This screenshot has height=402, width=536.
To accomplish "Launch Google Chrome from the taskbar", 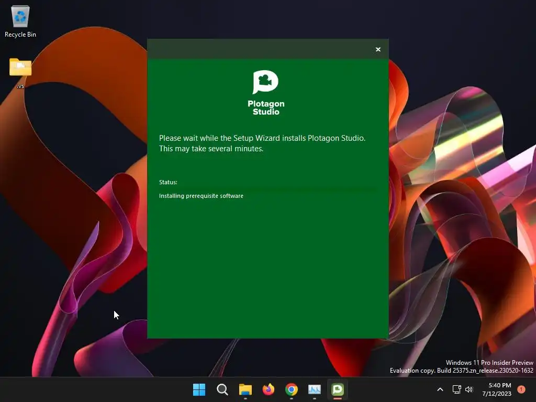I will (291, 389).
